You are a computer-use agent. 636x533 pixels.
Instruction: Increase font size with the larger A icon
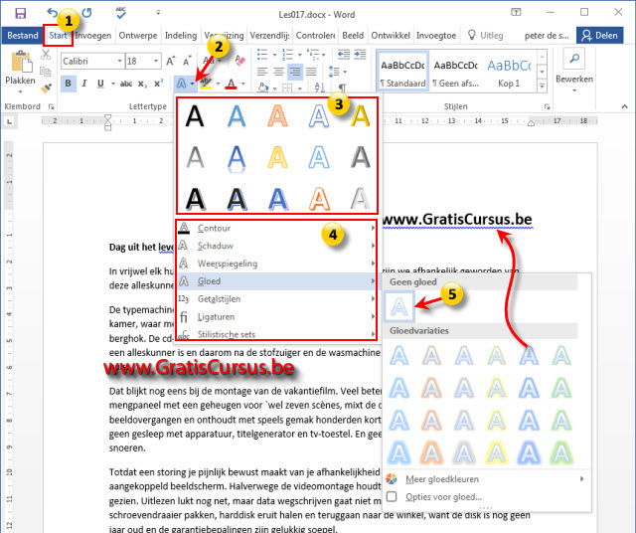171,61
